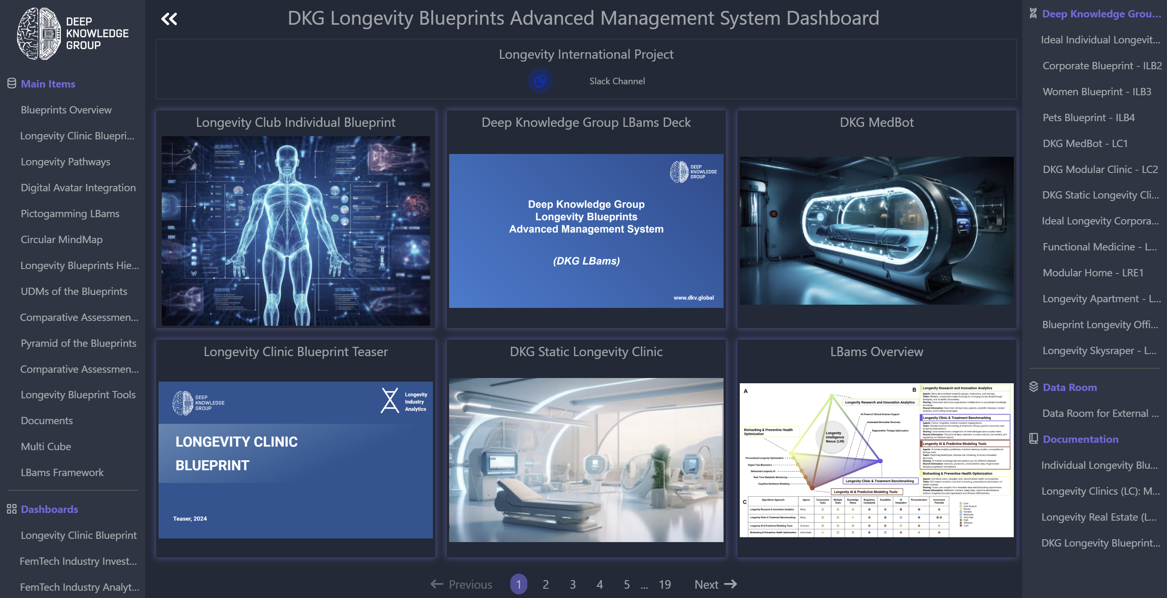The image size is (1167, 598).
Task: Expand the Data Room section header
Action: pyautogui.click(x=1070, y=387)
